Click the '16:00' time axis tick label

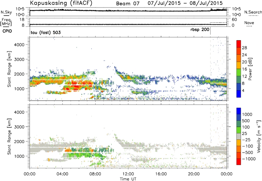coord(161,174)
